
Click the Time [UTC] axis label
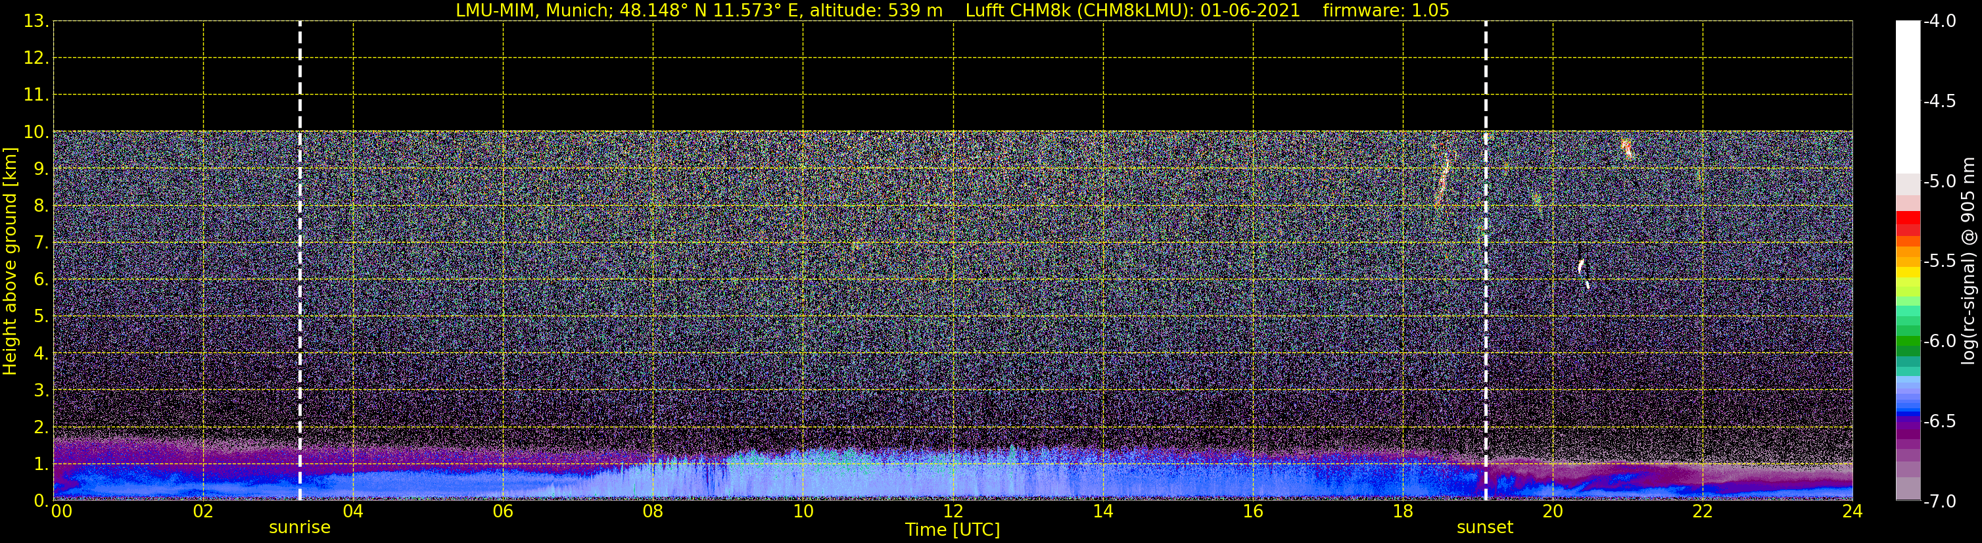tap(953, 530)
